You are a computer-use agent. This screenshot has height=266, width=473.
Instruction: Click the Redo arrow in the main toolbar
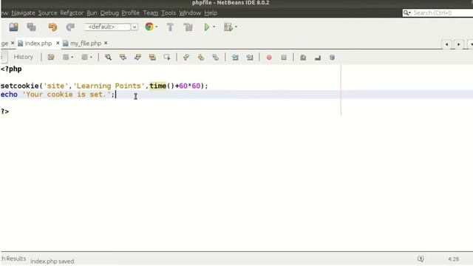pyautogui.click(x=70, y=27)
